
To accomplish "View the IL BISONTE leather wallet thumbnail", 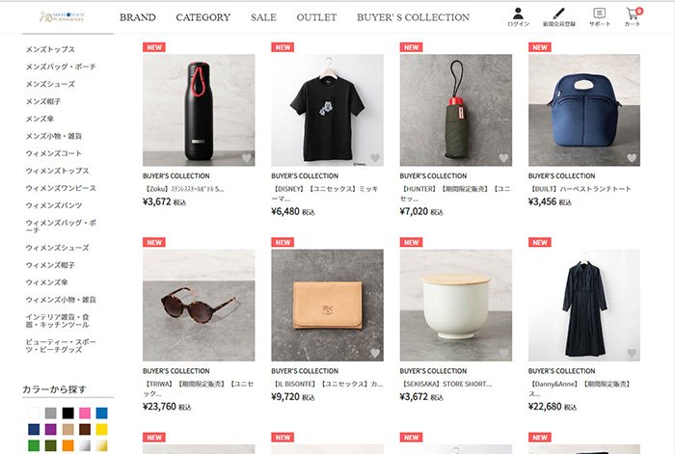I will click(327, 305).
